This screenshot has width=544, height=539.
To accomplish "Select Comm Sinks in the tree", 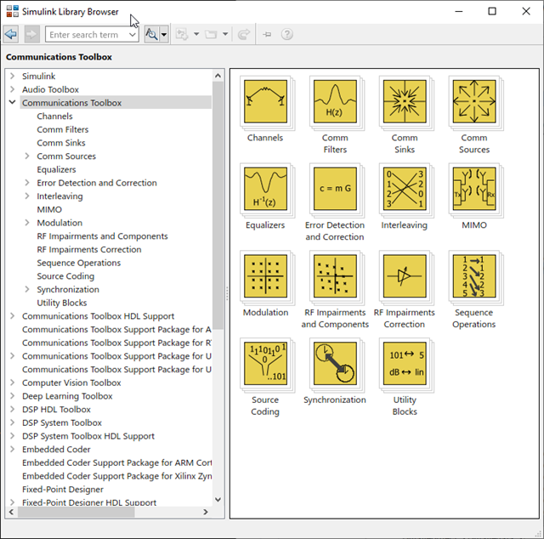I will (x=61, y=143).
